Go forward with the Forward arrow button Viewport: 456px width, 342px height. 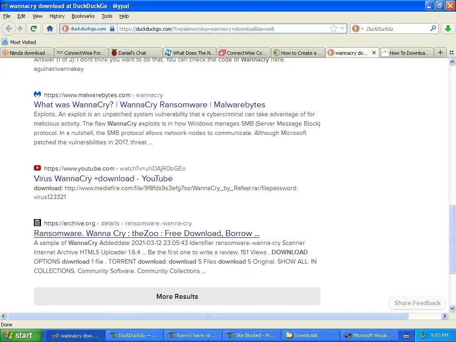tap(20, 28)
